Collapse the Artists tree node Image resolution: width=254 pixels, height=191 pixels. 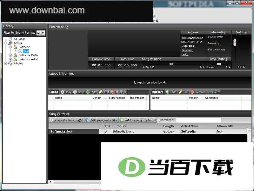(6, 43)
